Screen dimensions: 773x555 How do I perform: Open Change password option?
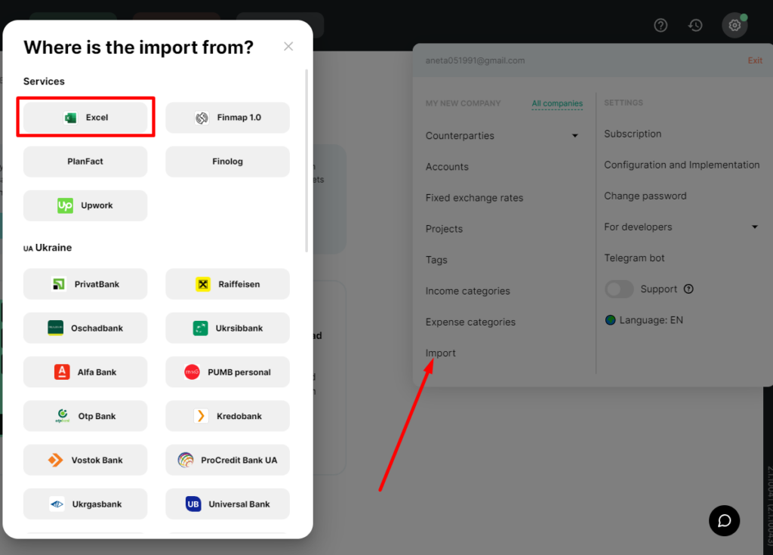645,196
